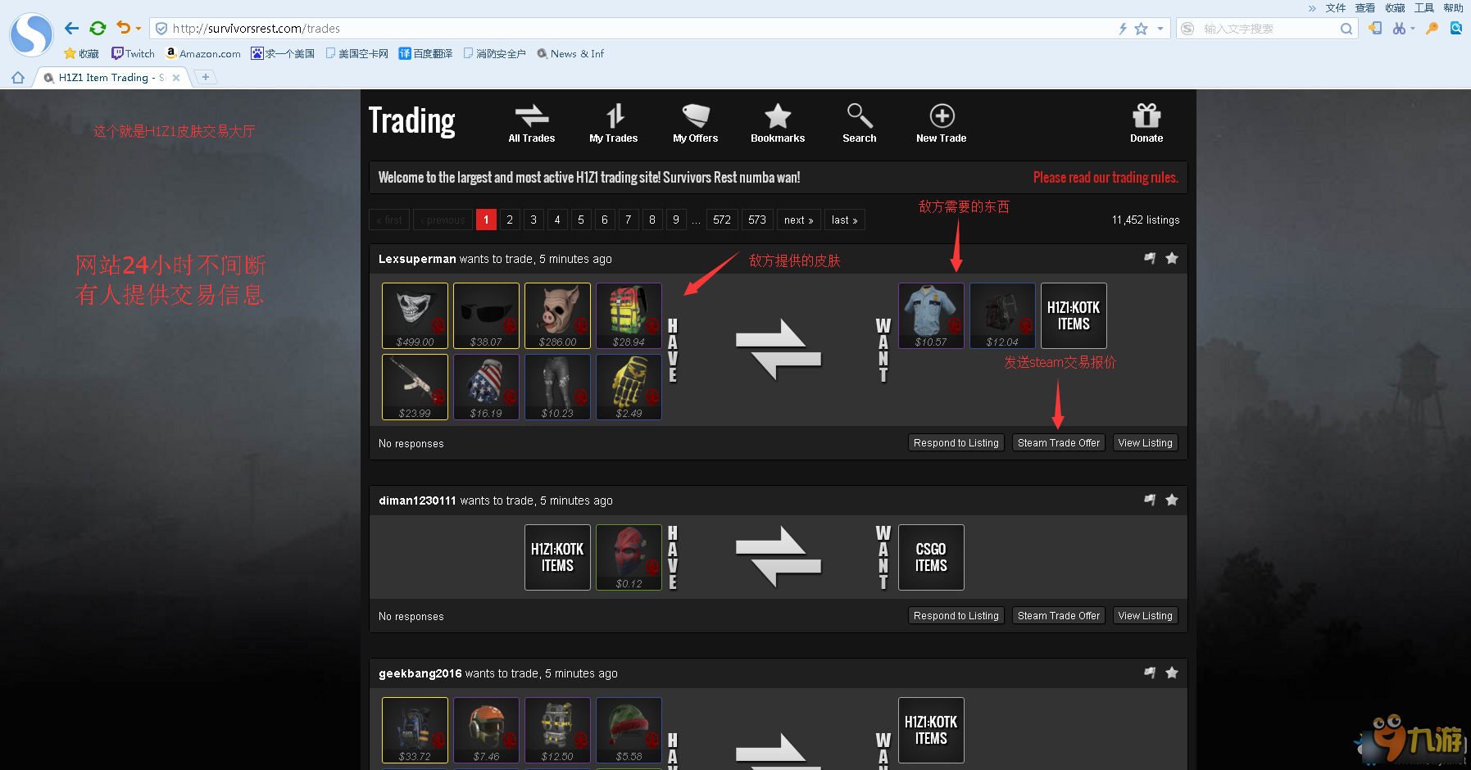Open the News & Inf bookmark
Image resolution: width=1471 pixels, height=770 pixels.
coord(570,54)
